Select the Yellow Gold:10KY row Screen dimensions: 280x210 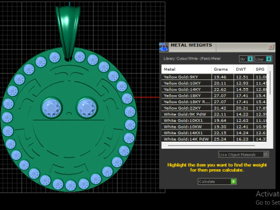[214, 83]
